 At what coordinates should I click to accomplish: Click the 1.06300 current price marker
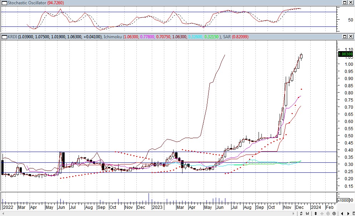[x=345, y=54]
